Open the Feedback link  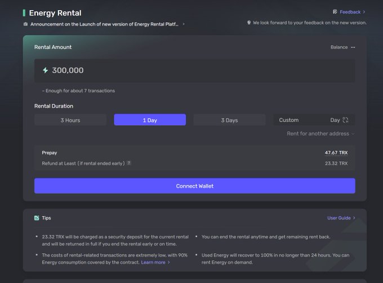(350, 12)
